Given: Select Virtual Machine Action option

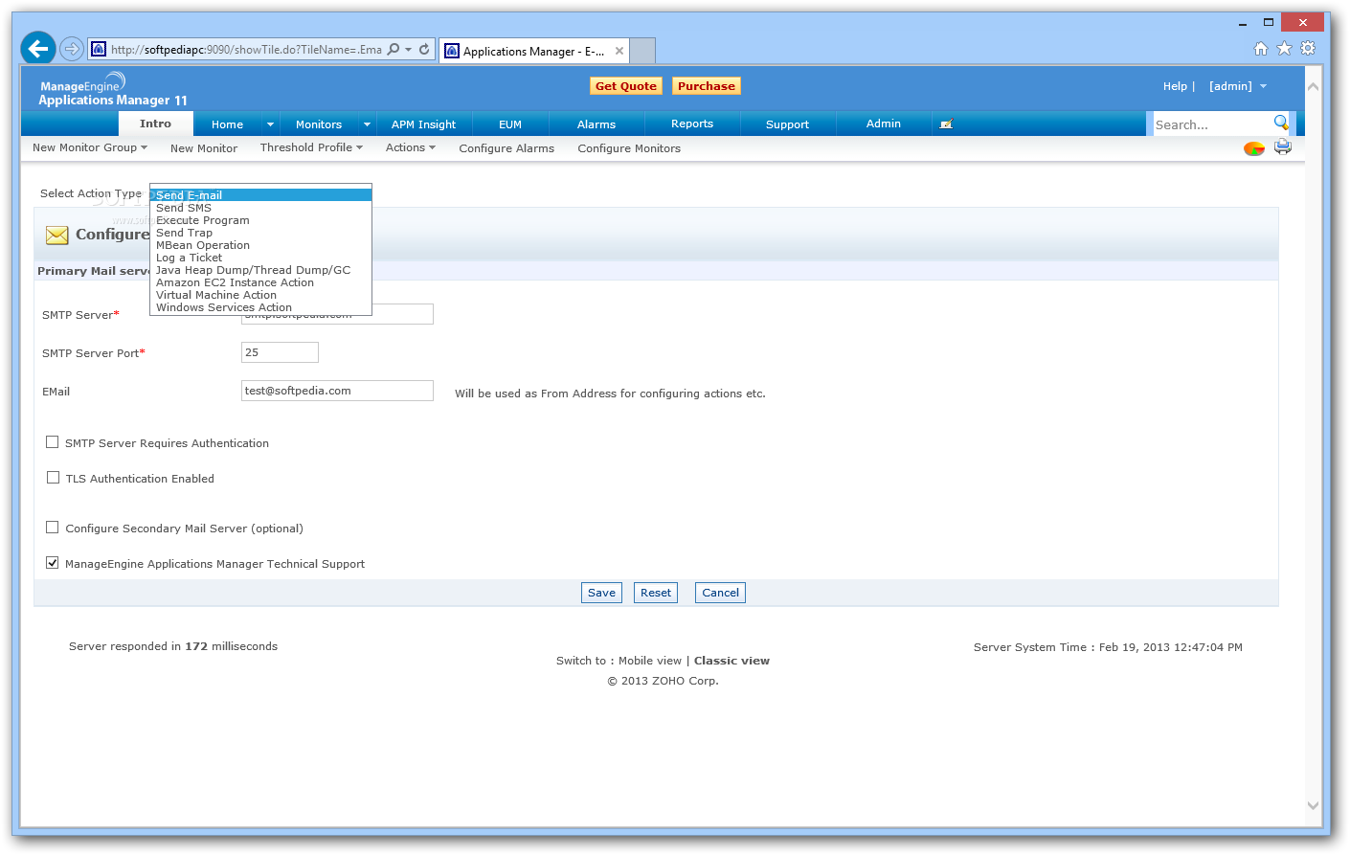Looking at the screenshot, I should 261,295.
